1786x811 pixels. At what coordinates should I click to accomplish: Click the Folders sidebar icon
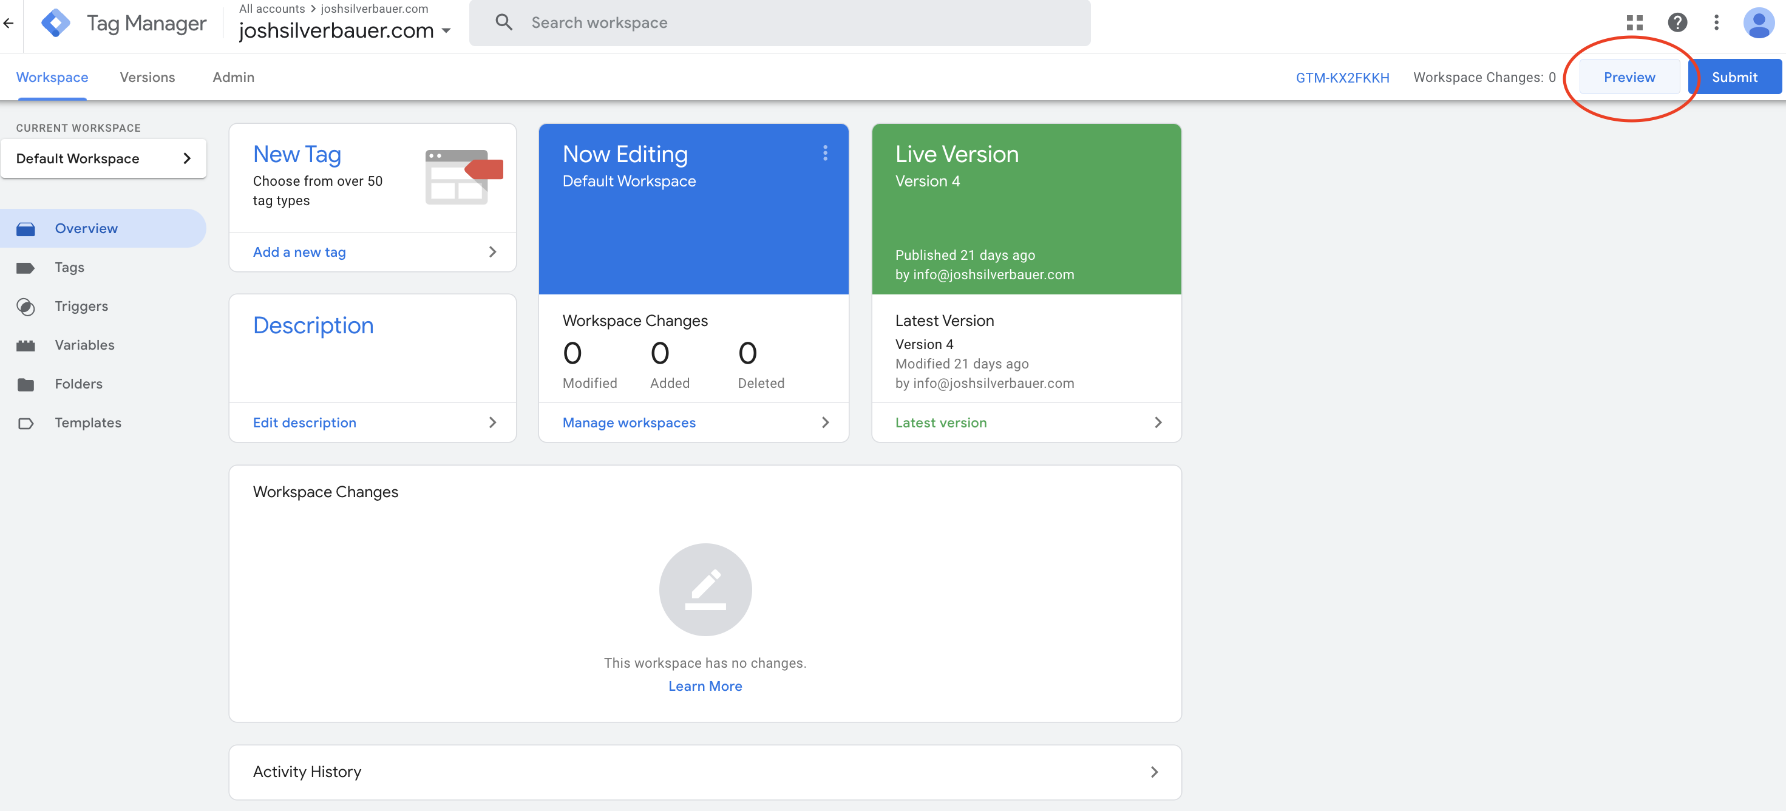pos(25,384)
